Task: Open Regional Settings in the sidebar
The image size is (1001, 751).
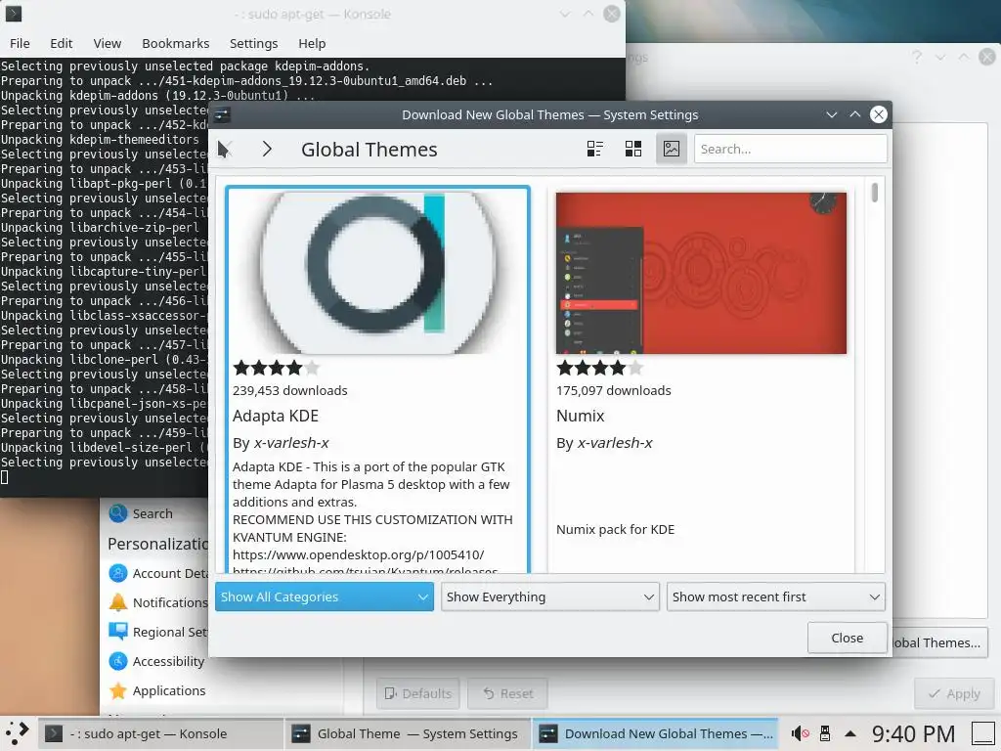Action: click(x=158, y=632)
